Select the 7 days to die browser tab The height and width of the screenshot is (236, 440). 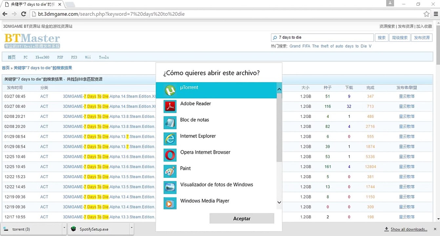tap(33, 4)
